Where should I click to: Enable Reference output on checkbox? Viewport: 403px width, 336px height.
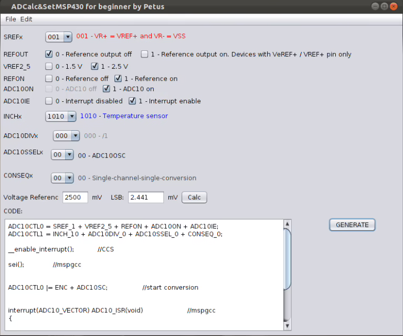pyautogui.click(x=144, y=54)
